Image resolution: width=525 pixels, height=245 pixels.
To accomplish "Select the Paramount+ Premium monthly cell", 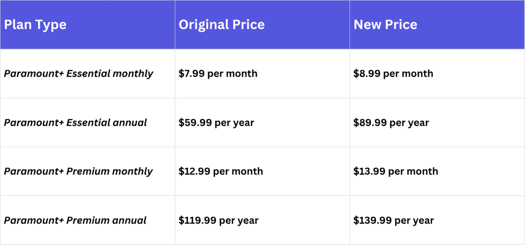I will coord(78,171).
